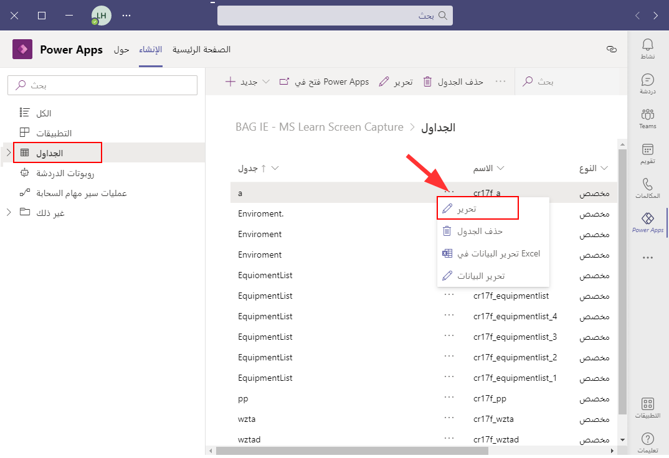Select the table named wzta
This screenshot has width=669, height=458.
(247, 419)
